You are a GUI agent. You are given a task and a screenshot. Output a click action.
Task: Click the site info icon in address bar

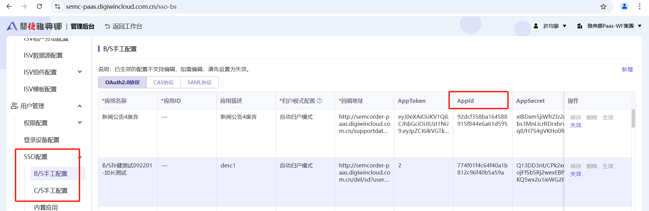[57, 6]
